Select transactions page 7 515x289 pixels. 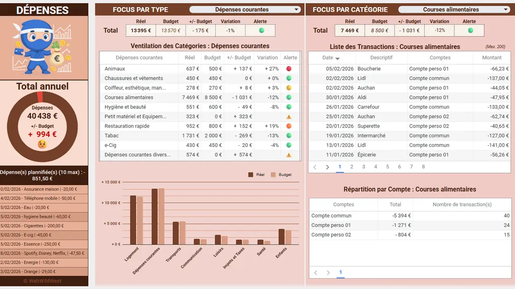[x=411, y=167]
